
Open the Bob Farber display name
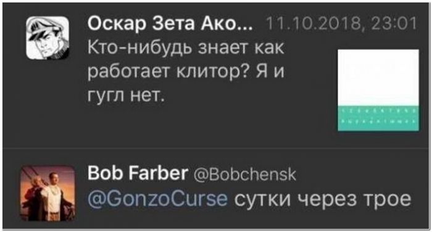click(138, 173)
